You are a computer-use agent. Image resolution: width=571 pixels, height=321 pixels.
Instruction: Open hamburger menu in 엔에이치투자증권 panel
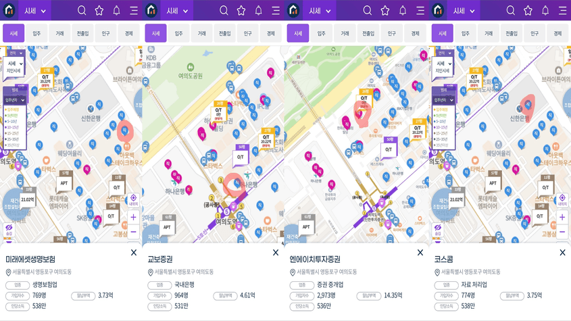pyautogui.click(x=420, y=11)
